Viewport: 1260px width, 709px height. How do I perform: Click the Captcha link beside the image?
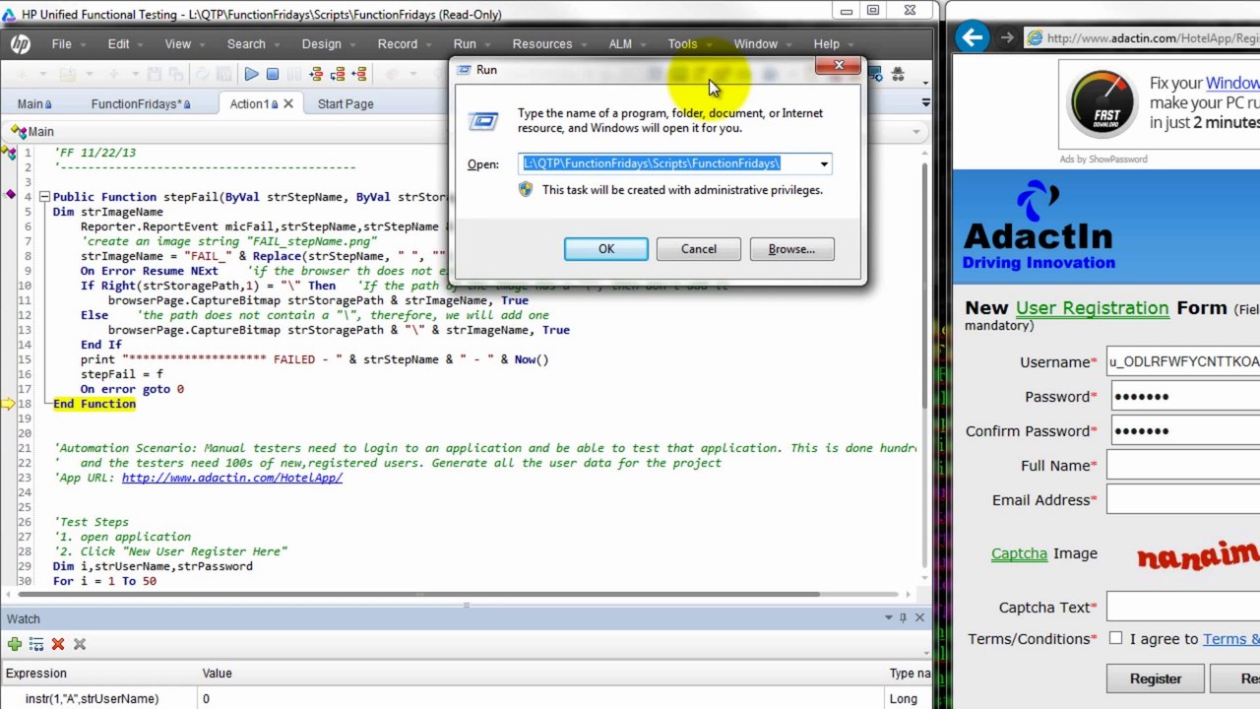tap(1019, 553)
